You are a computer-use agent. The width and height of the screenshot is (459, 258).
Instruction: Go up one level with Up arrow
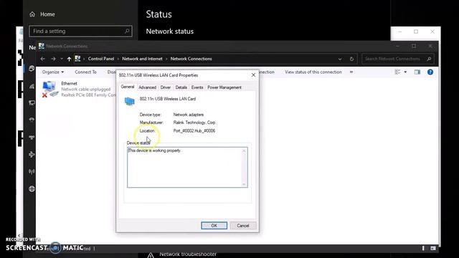coord(69,59)
